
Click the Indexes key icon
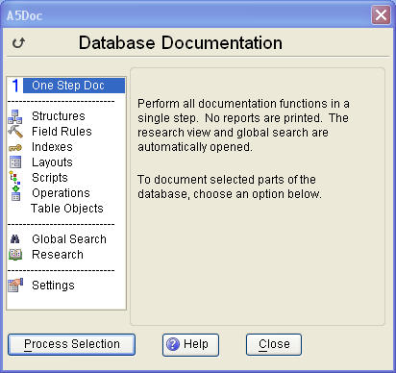(15, 148)
